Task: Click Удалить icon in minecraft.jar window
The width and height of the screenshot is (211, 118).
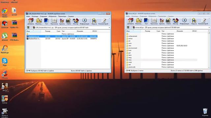Action: [x=162, y=21]
